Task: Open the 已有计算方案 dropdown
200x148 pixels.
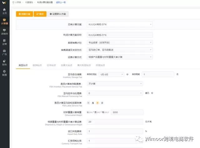Action: pyautogui.click(x=120, y=24)
